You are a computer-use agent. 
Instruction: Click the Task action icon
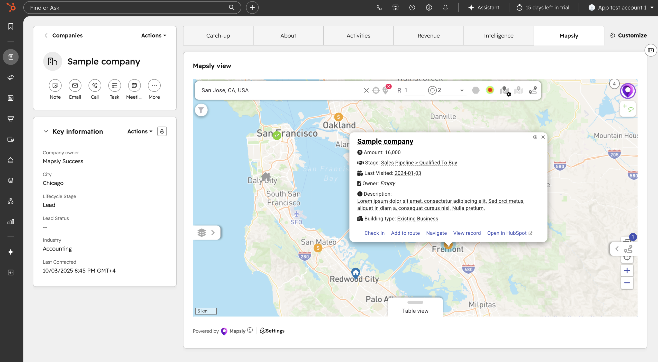pos(115,85)
